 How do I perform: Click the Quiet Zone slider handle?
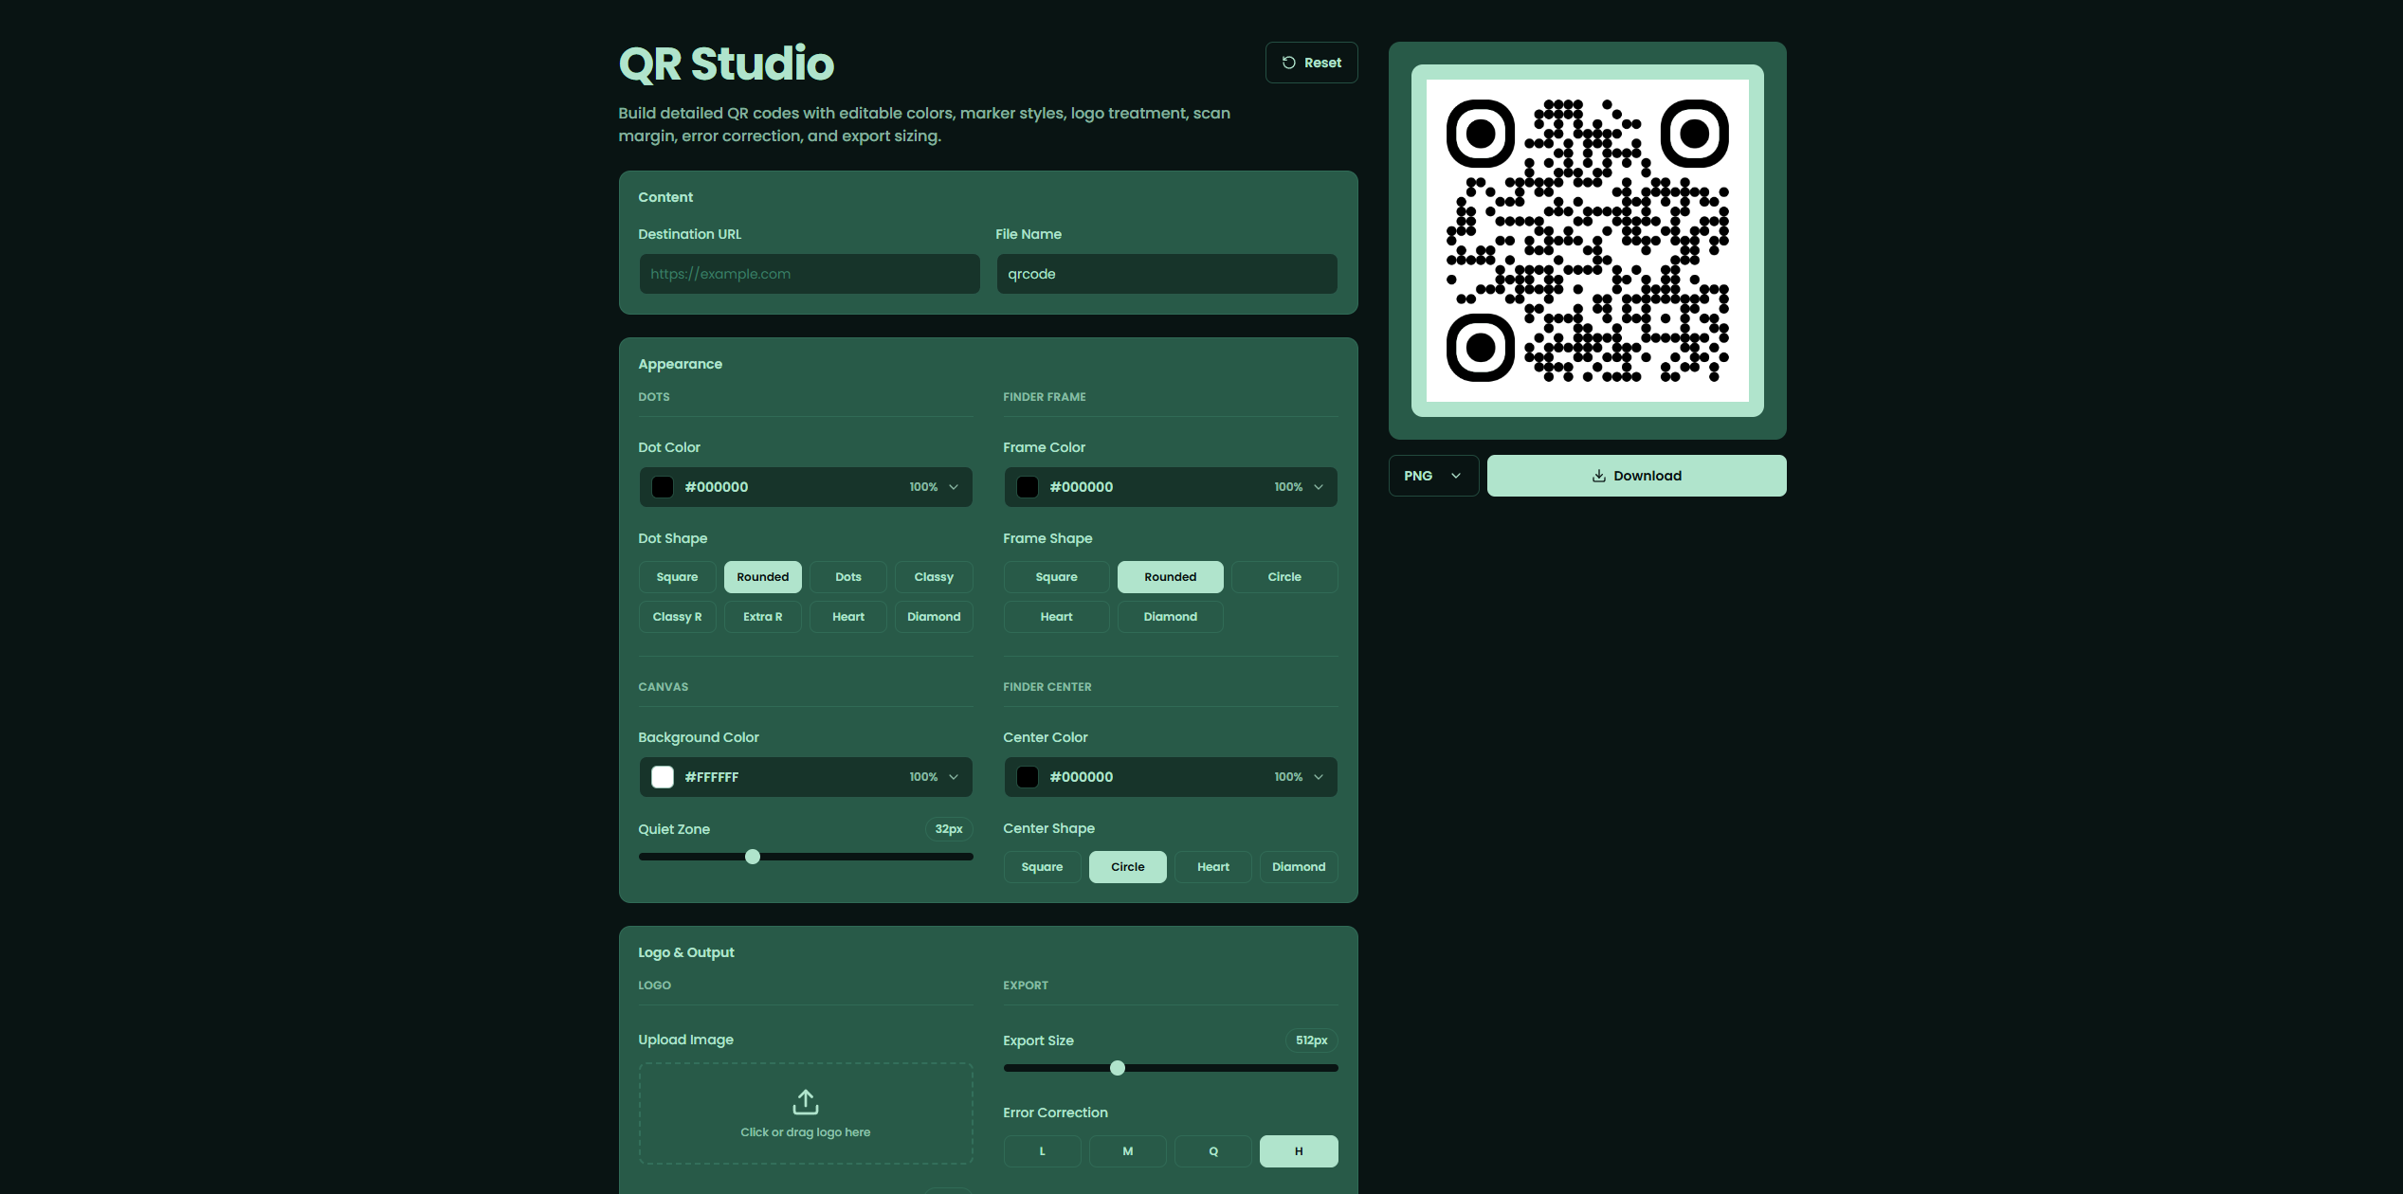(753, 857)
